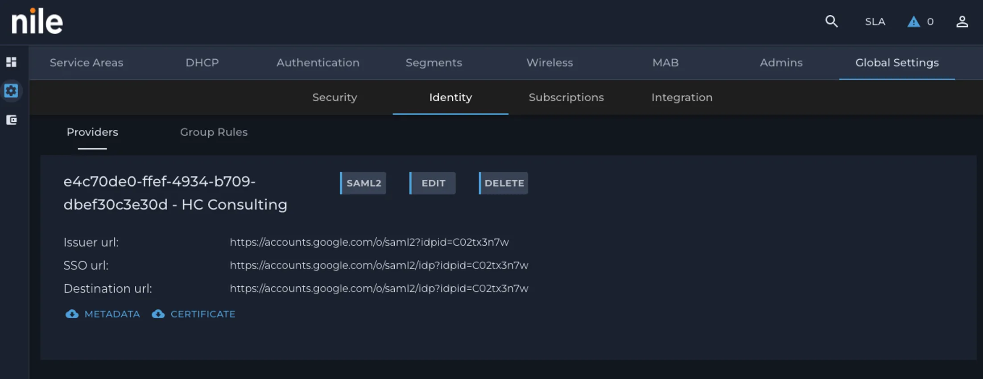This screenshot has width=983, height=379.
Task: Select the Group Rules tab
Action: tap(214, 132)
